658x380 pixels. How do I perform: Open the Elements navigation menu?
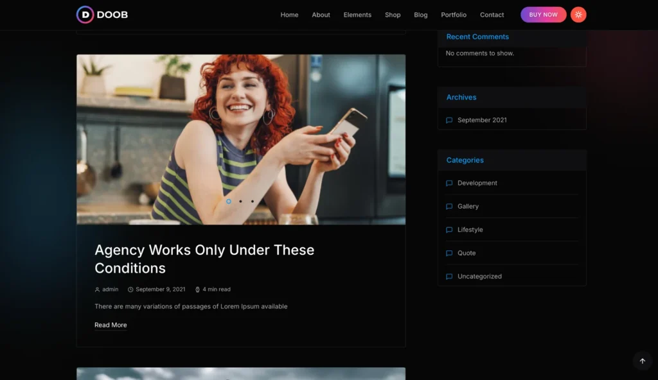[x=357, y=15]
